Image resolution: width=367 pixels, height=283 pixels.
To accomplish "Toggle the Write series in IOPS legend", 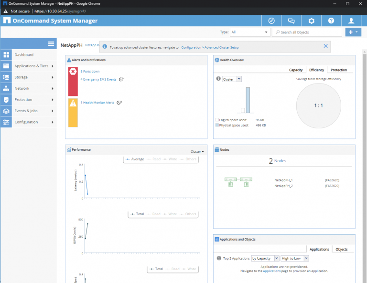I will click(x=170, y=214).
